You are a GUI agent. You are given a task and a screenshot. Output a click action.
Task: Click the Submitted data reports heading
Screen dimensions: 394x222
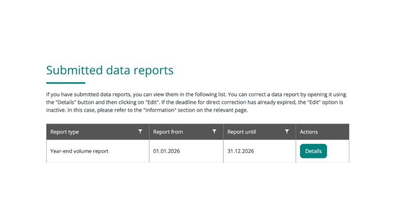tap(110, 70)
